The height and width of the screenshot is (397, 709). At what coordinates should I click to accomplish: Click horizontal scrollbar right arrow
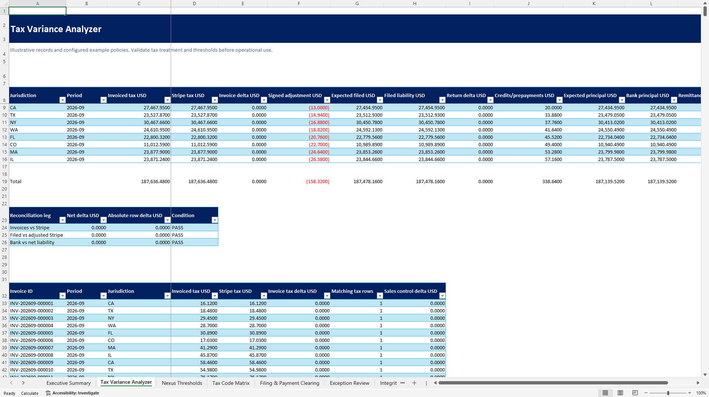698,383
